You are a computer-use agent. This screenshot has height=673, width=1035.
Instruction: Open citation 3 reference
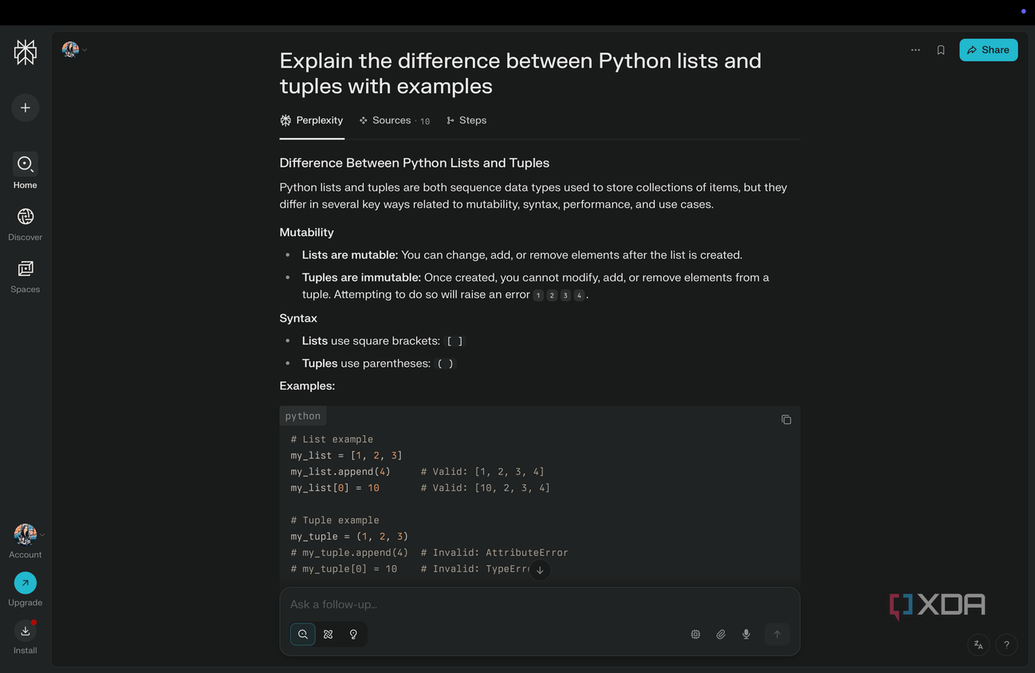(x=565, y=295)
